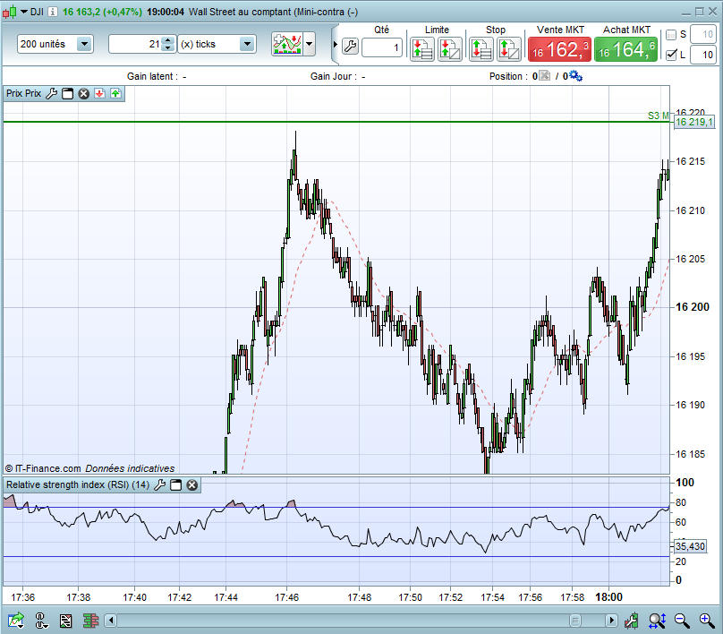
Task: Click the 21 ticks number field
Action: pyautogui.click(x=136, y=44)
